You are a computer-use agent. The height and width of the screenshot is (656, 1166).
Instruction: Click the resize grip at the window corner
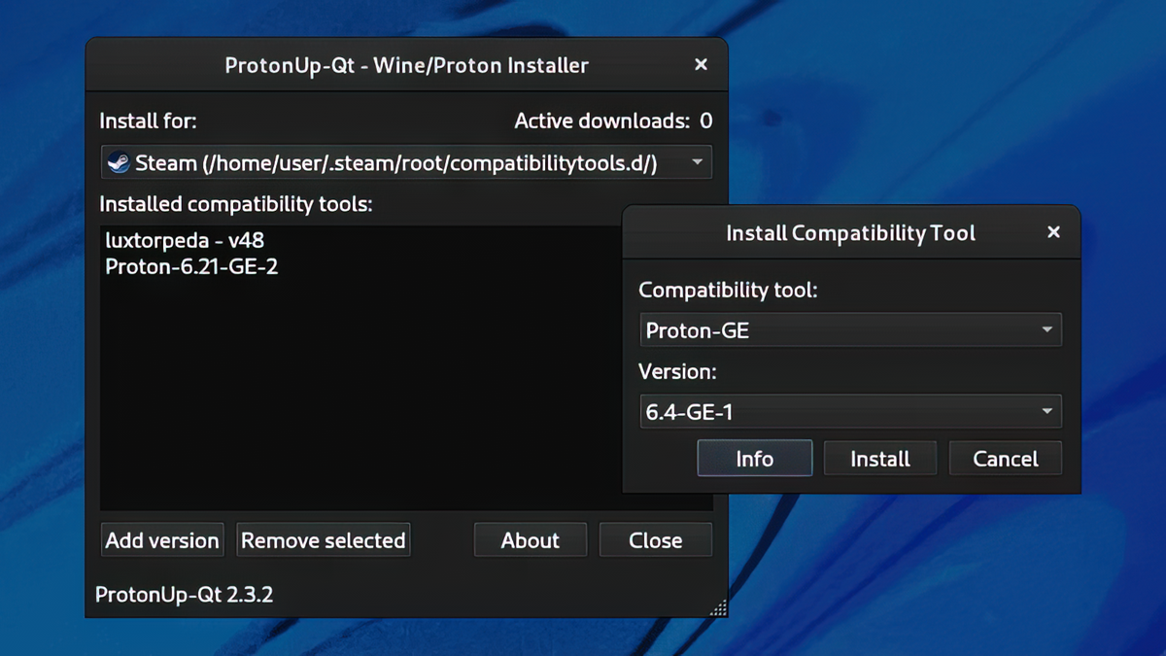click(718, 608)
